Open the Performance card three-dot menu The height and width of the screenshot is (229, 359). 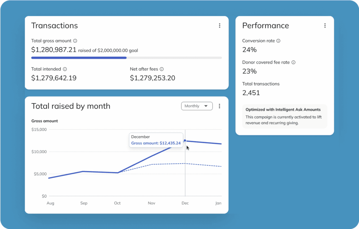click(325, 26)
